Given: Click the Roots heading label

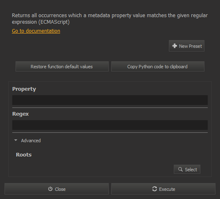Looking at the screenshot, I should (x=24, y=155).
